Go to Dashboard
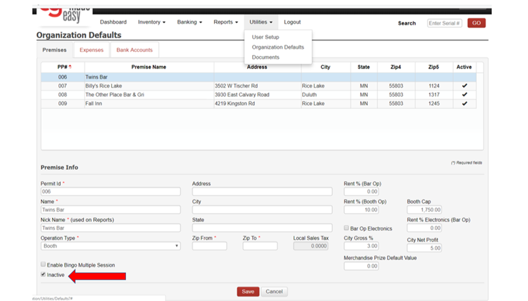Image resolution: width=528 pixels, height=301 pixels. point(113,22)
